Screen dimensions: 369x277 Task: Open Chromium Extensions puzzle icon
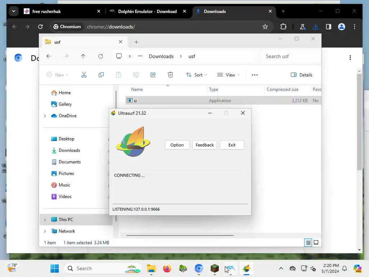[x=283, y=27]
